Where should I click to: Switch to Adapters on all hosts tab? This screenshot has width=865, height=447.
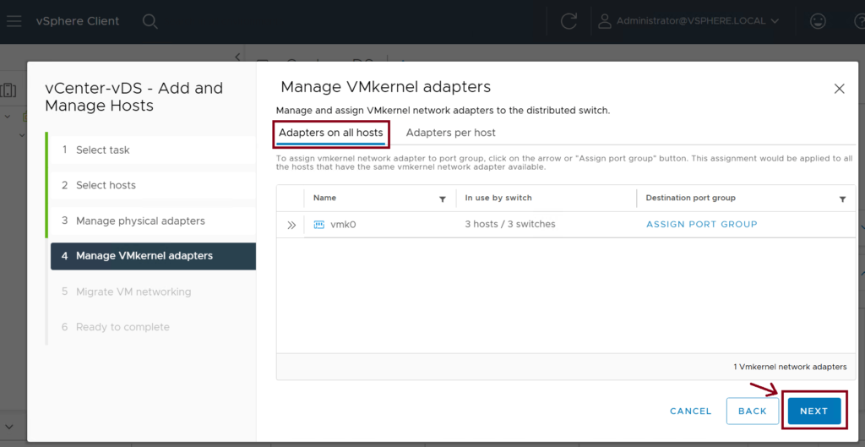(331, 133)
